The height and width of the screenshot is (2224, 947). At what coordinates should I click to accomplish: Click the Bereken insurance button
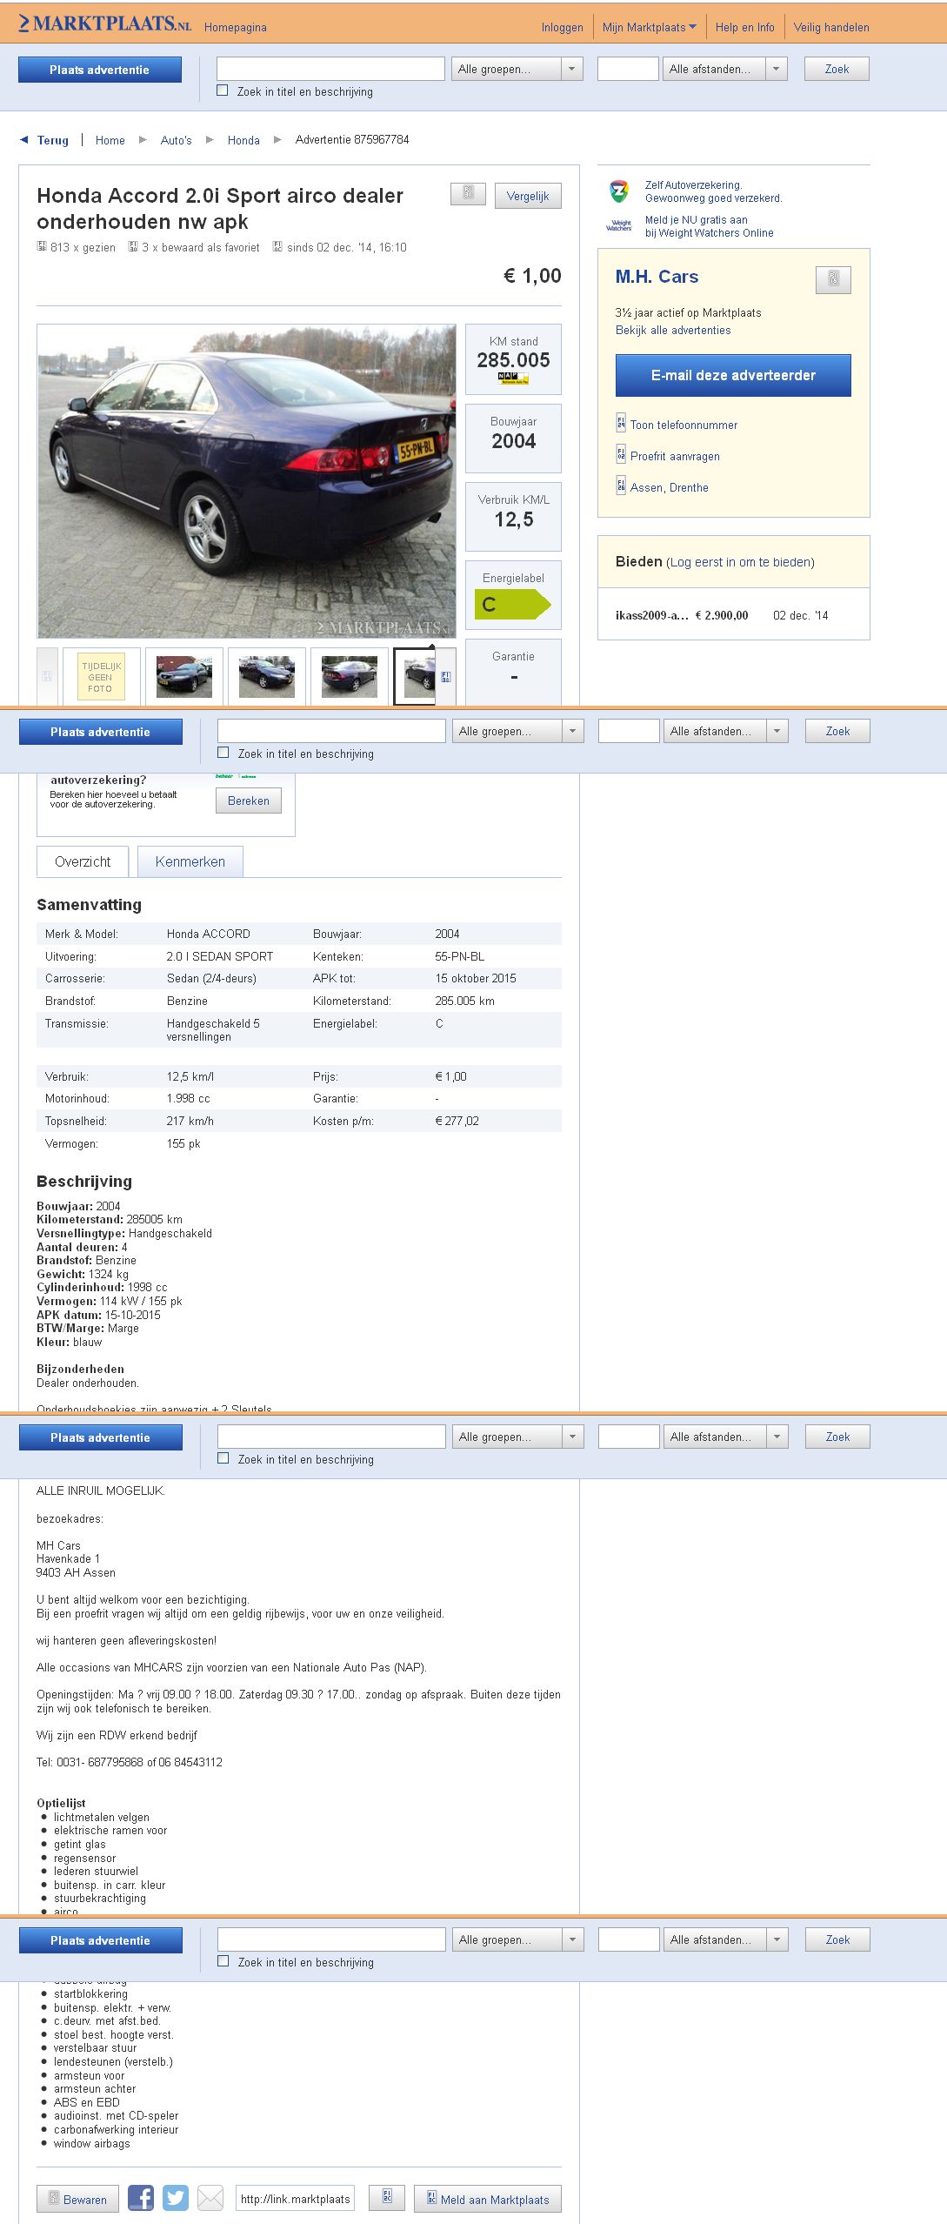pos(249,801)
